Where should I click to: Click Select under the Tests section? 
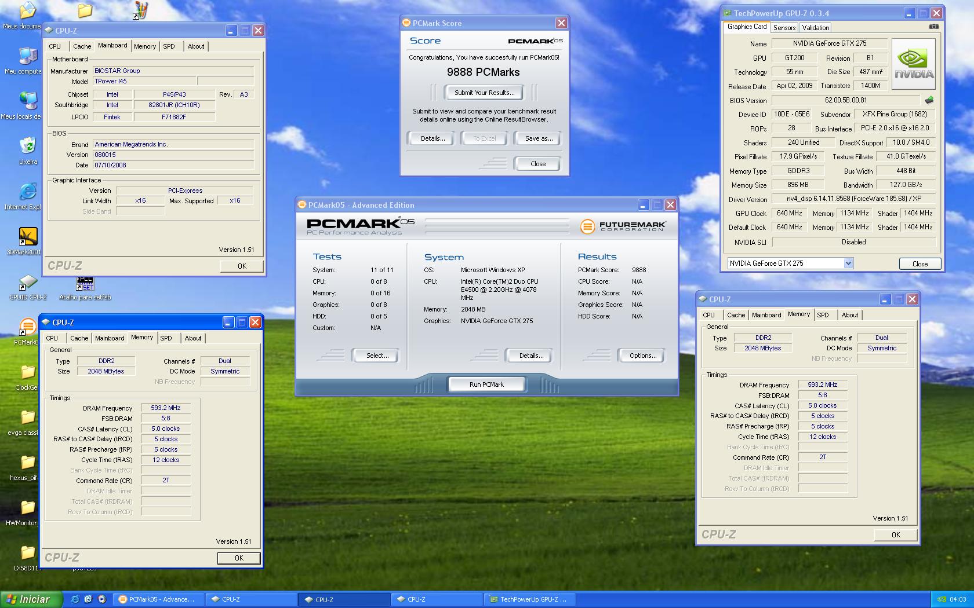coord(377,356)
